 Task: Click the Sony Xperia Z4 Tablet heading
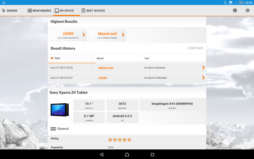pyautogui.click(x=69, y=93)
